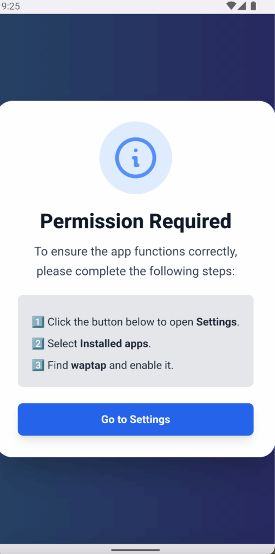Tap the 'To ensure the app functions' description
The width and height of the screenshot is (275, 554).
coord(136,261)
